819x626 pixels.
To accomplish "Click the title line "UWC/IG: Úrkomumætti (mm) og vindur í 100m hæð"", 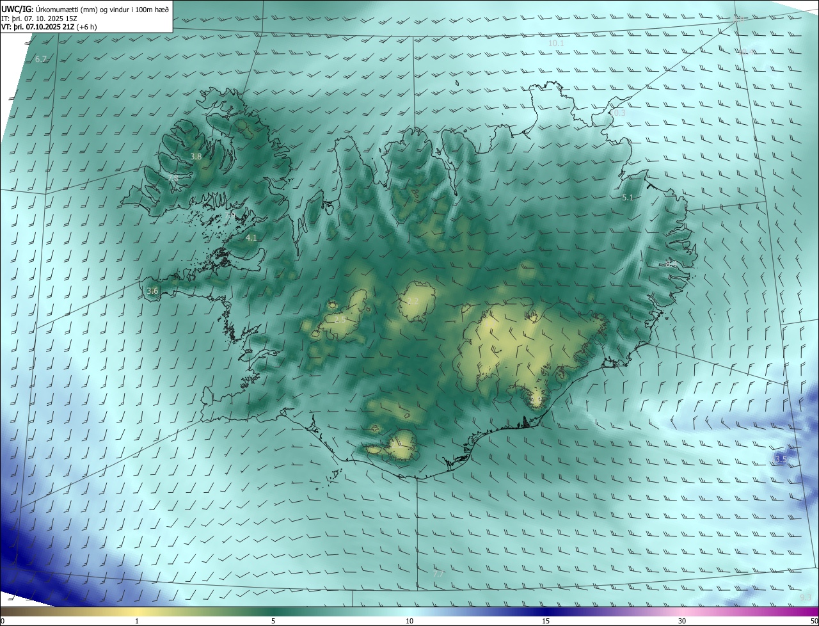I will 86,9.
